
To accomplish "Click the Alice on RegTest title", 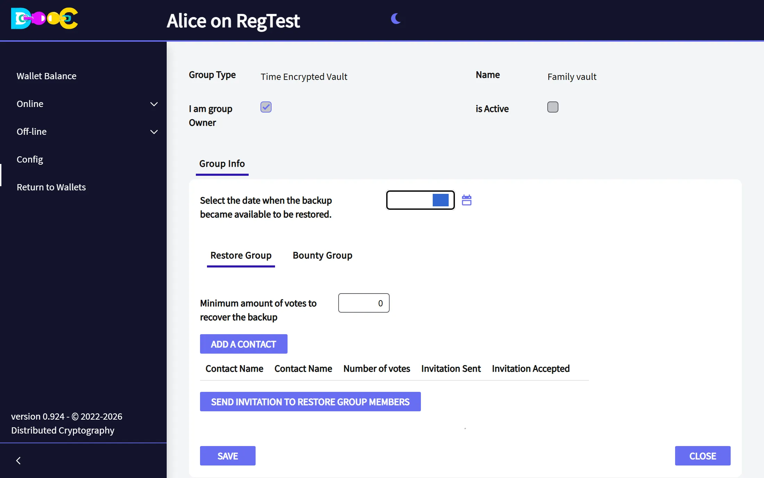I will click(x=233, y=21).
